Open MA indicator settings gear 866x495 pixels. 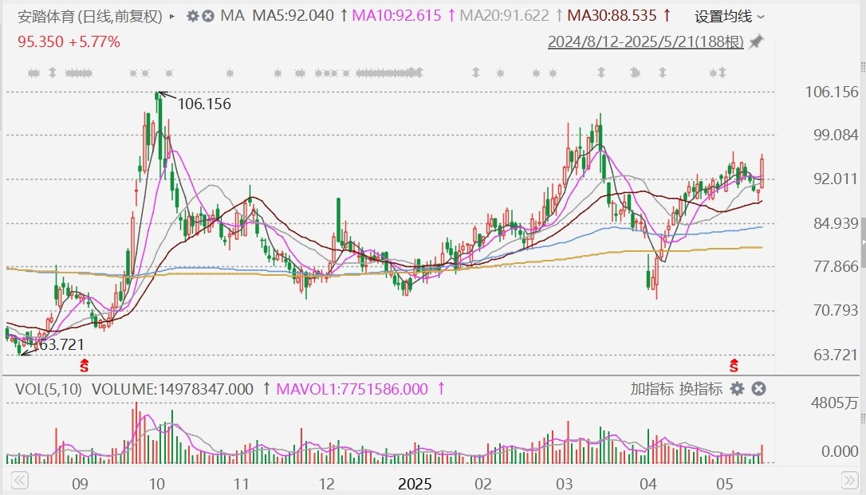pos(192,16)
